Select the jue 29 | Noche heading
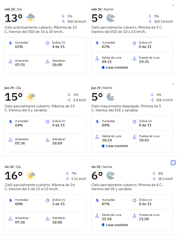Image resolution: width=178 pixels, height=236 pixels. tap(102, 88)
